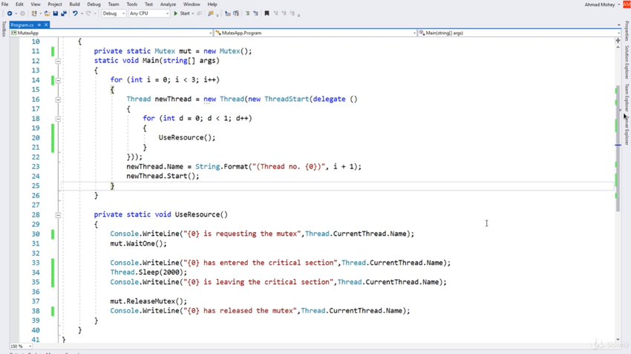Collapse the Main method at line 12
Viewport: 631px width, 354px height.
pos(58,61)
